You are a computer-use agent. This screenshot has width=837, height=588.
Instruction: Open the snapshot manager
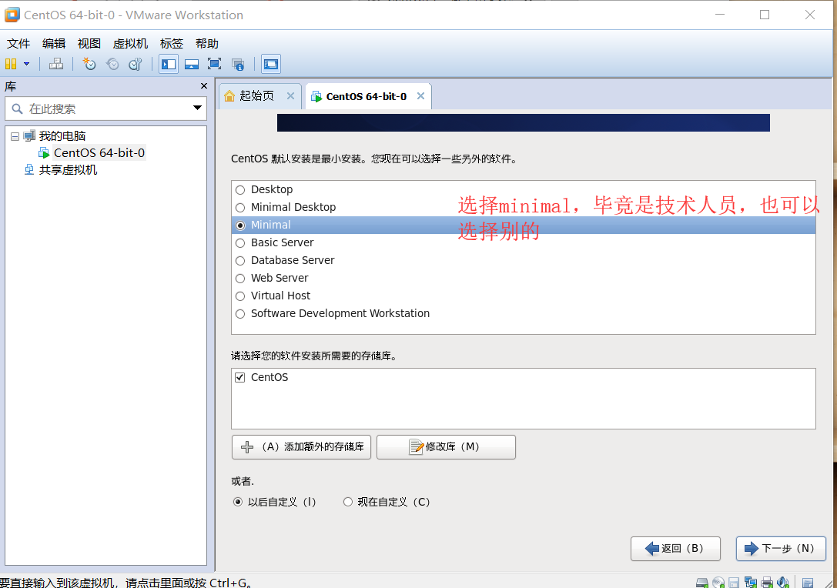click(x=136, y=64)
